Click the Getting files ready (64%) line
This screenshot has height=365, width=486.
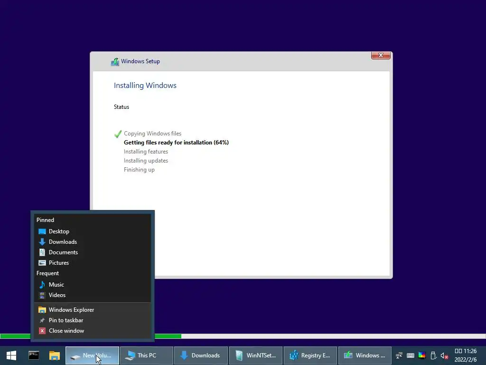pyautogui.click(x=176, y=143)
